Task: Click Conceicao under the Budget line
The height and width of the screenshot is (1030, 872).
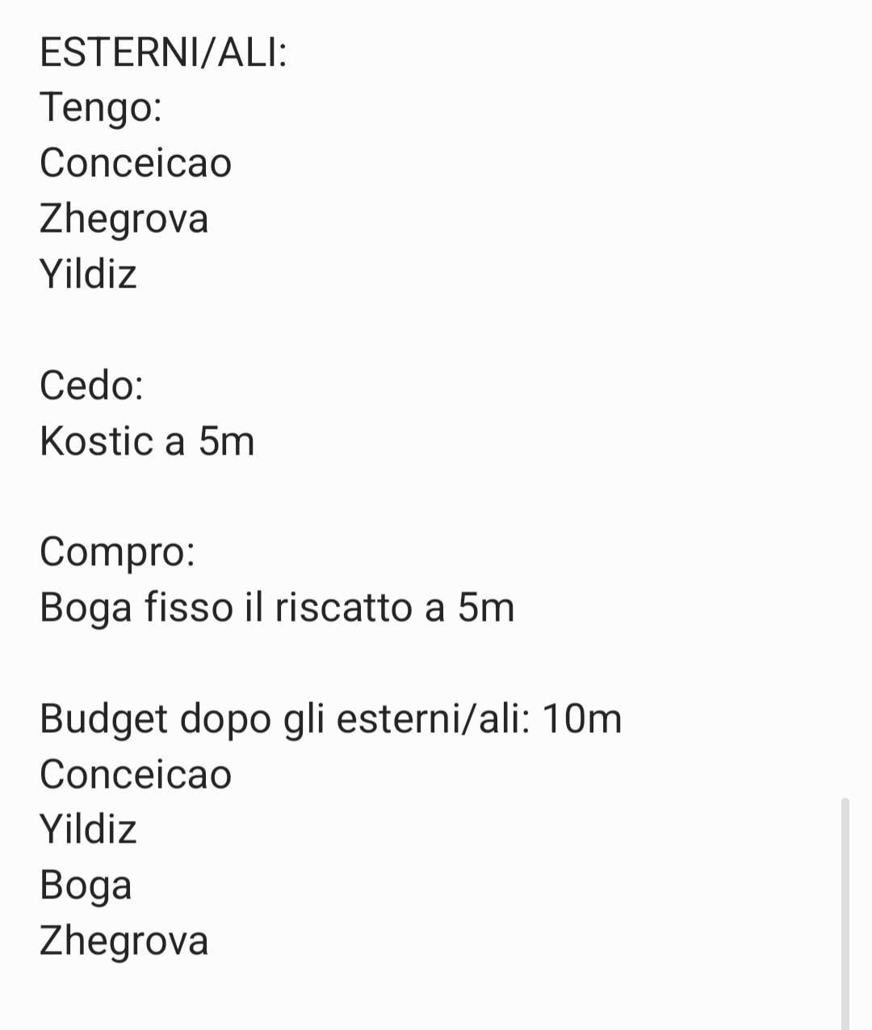Action: pos(136,775)
